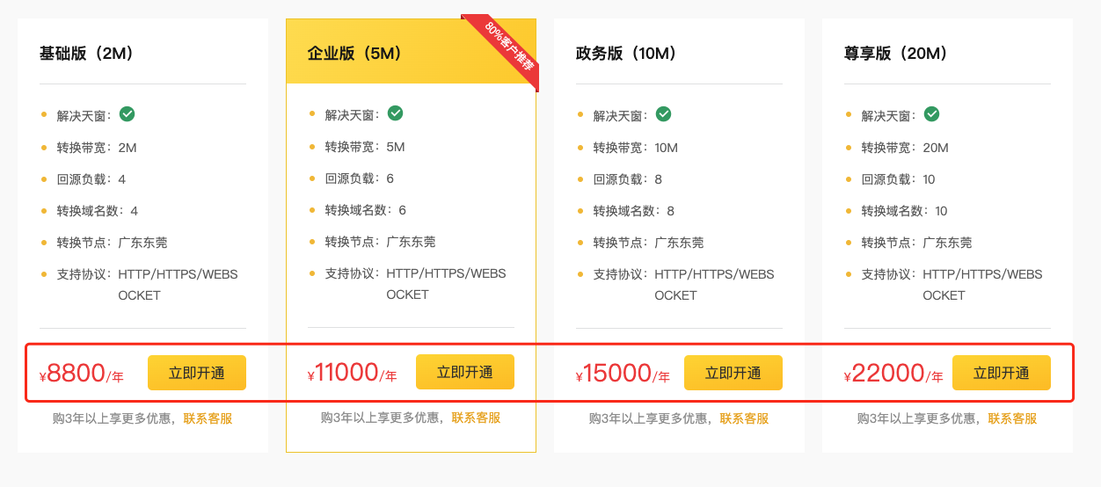Select the 企业版（5M）plan header
1101x487 pixels.
(354, 54)
